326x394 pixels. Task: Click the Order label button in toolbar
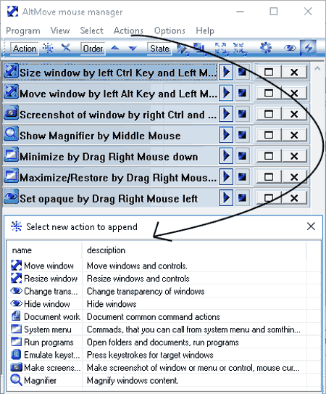(x=93, y=48)
